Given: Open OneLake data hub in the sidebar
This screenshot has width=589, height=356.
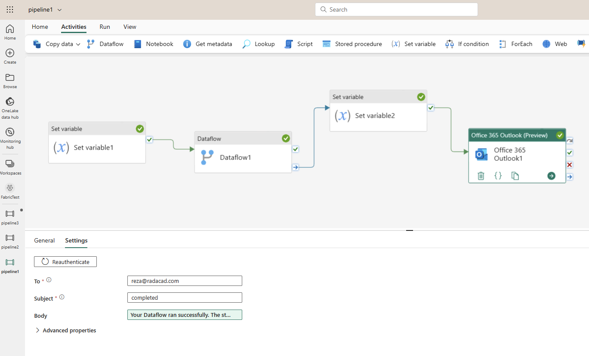Looking at the screenshot, I should 10,107.
